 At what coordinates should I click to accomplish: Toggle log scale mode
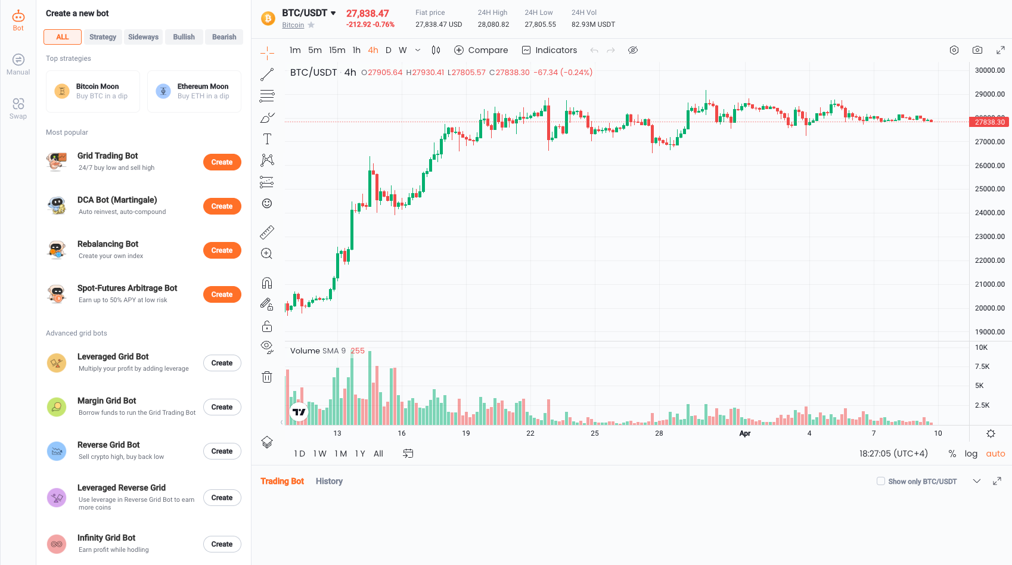pos(971,454)
